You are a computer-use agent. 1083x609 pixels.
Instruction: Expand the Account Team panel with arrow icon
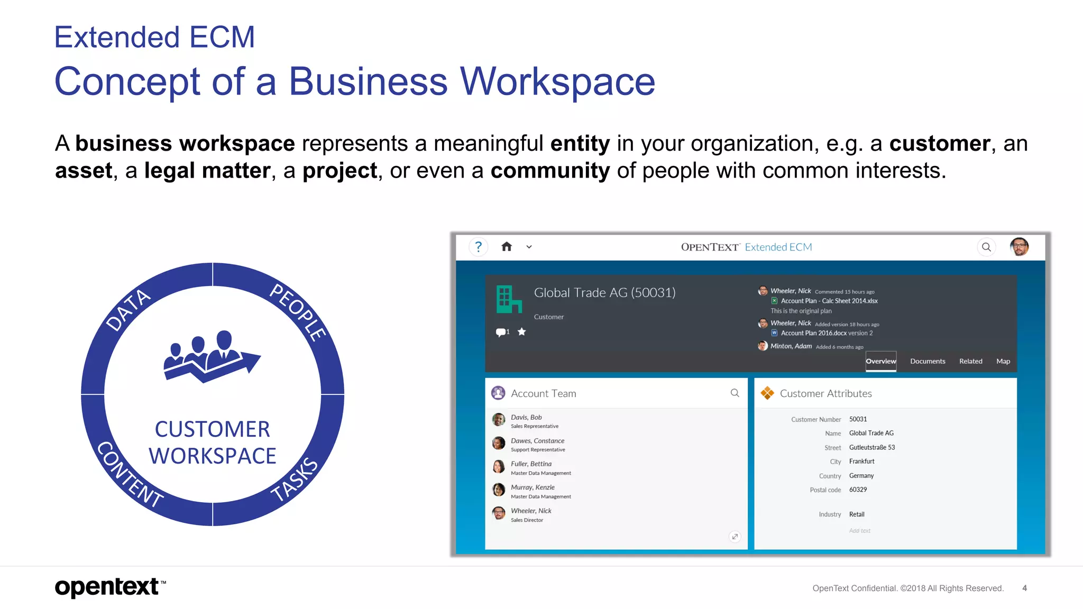coord(735,537)
